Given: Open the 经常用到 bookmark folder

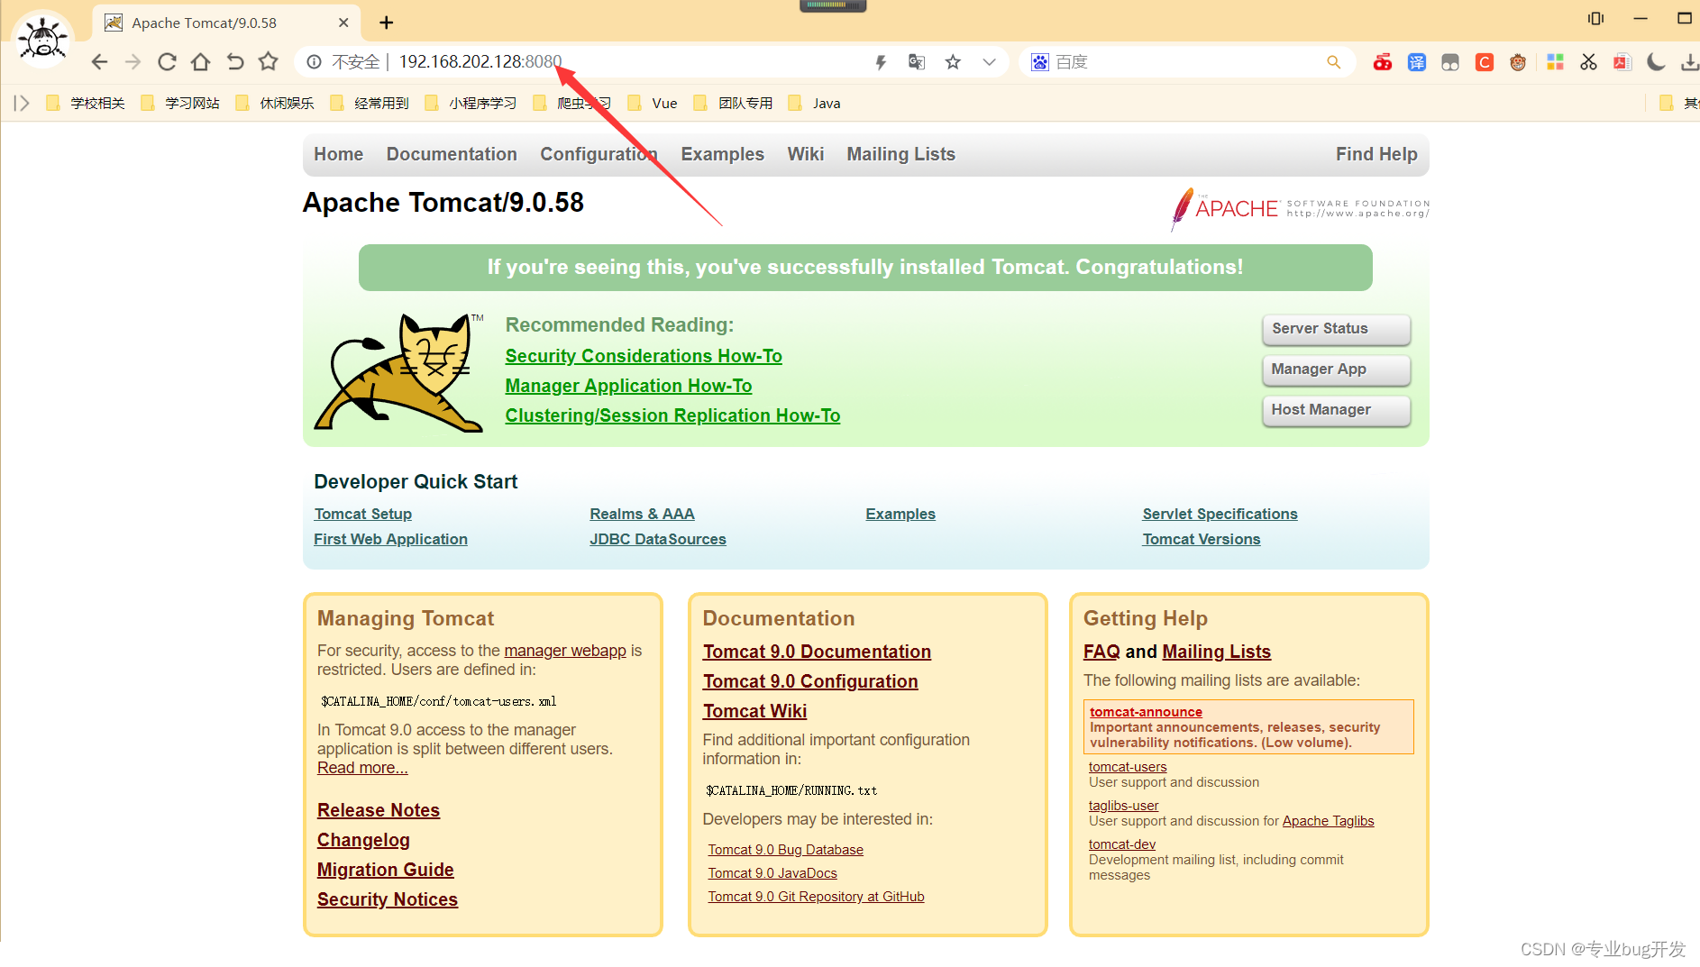Looking at the screenshot, I should [370, 103].
